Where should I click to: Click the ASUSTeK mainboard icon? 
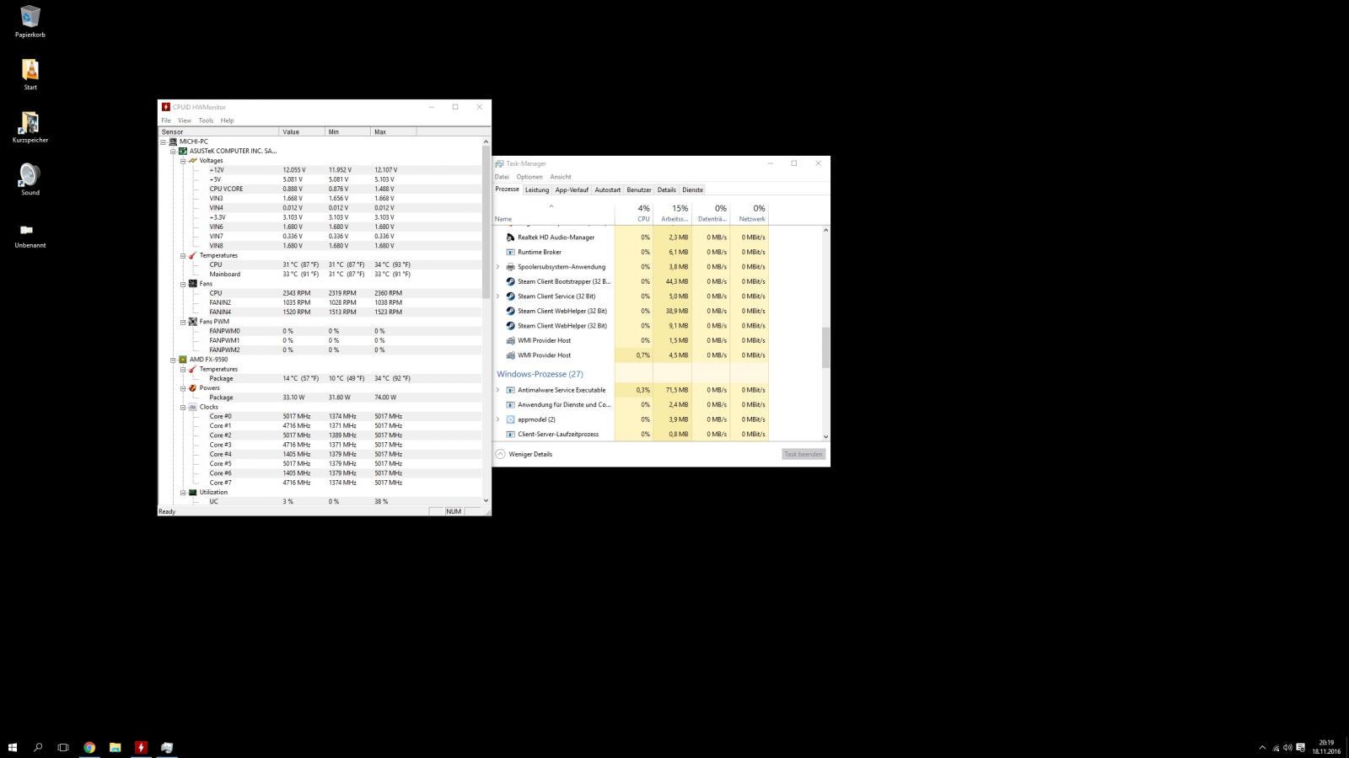point(183,151)
